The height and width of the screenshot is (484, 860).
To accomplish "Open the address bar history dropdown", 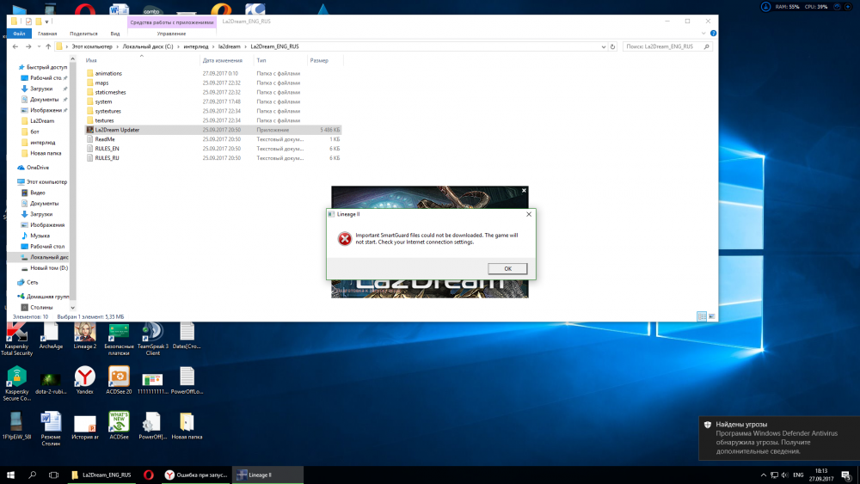I will pyautogui.click(x=601, y=46).
